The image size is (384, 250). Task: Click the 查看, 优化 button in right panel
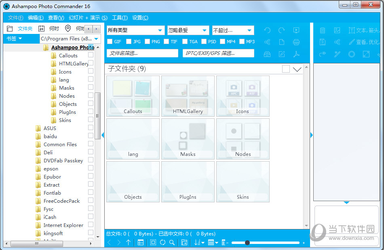tap(364, 42)
